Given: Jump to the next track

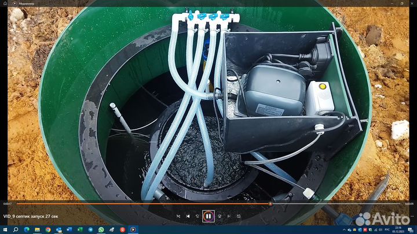Looking at the screenshot, I should coord(229,216).
